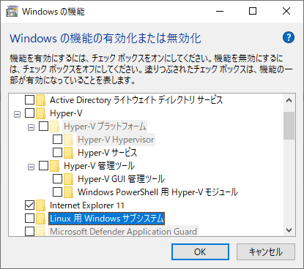Enable the Linux 用 Windows サブシステム checkbox
Image resolution: width=304 pixels, height=269 pixels.
click(x=29, y=219)
